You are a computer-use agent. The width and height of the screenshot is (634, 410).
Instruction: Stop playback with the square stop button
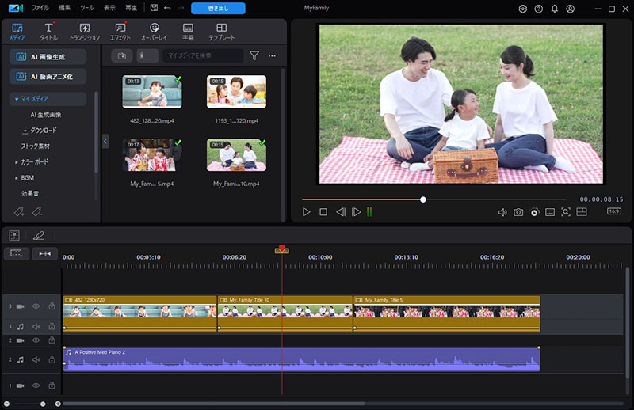tap(323, 212)
